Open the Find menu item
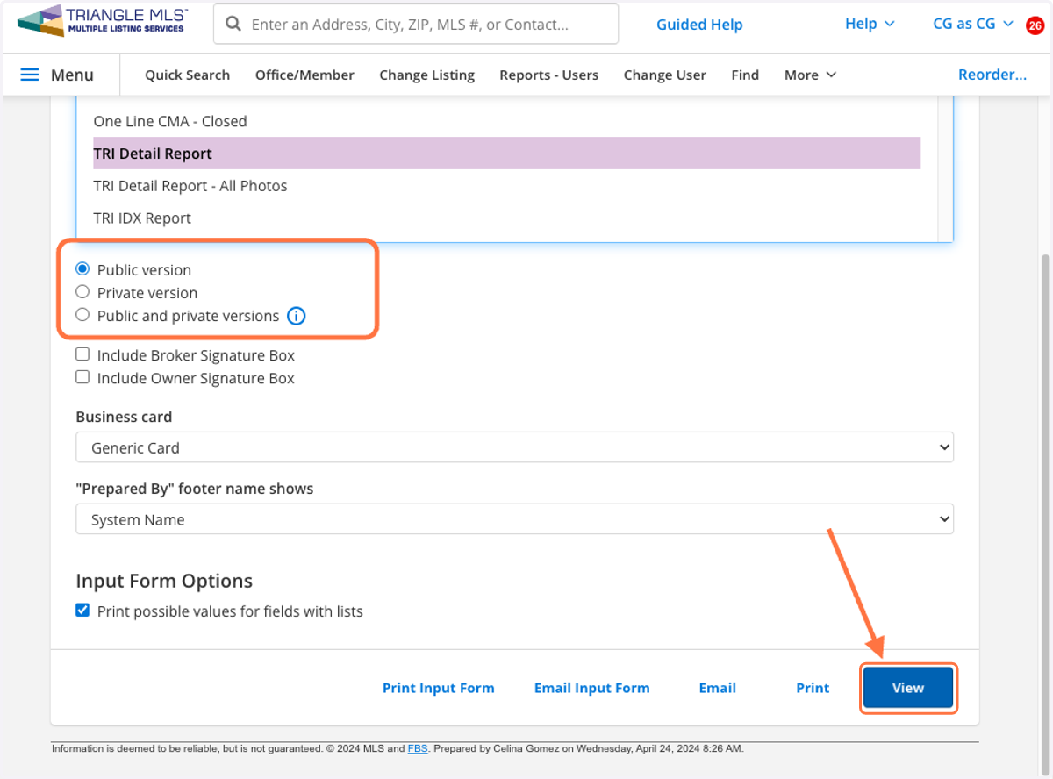This screenshot has width=1053, height=779. coord(745,75)
